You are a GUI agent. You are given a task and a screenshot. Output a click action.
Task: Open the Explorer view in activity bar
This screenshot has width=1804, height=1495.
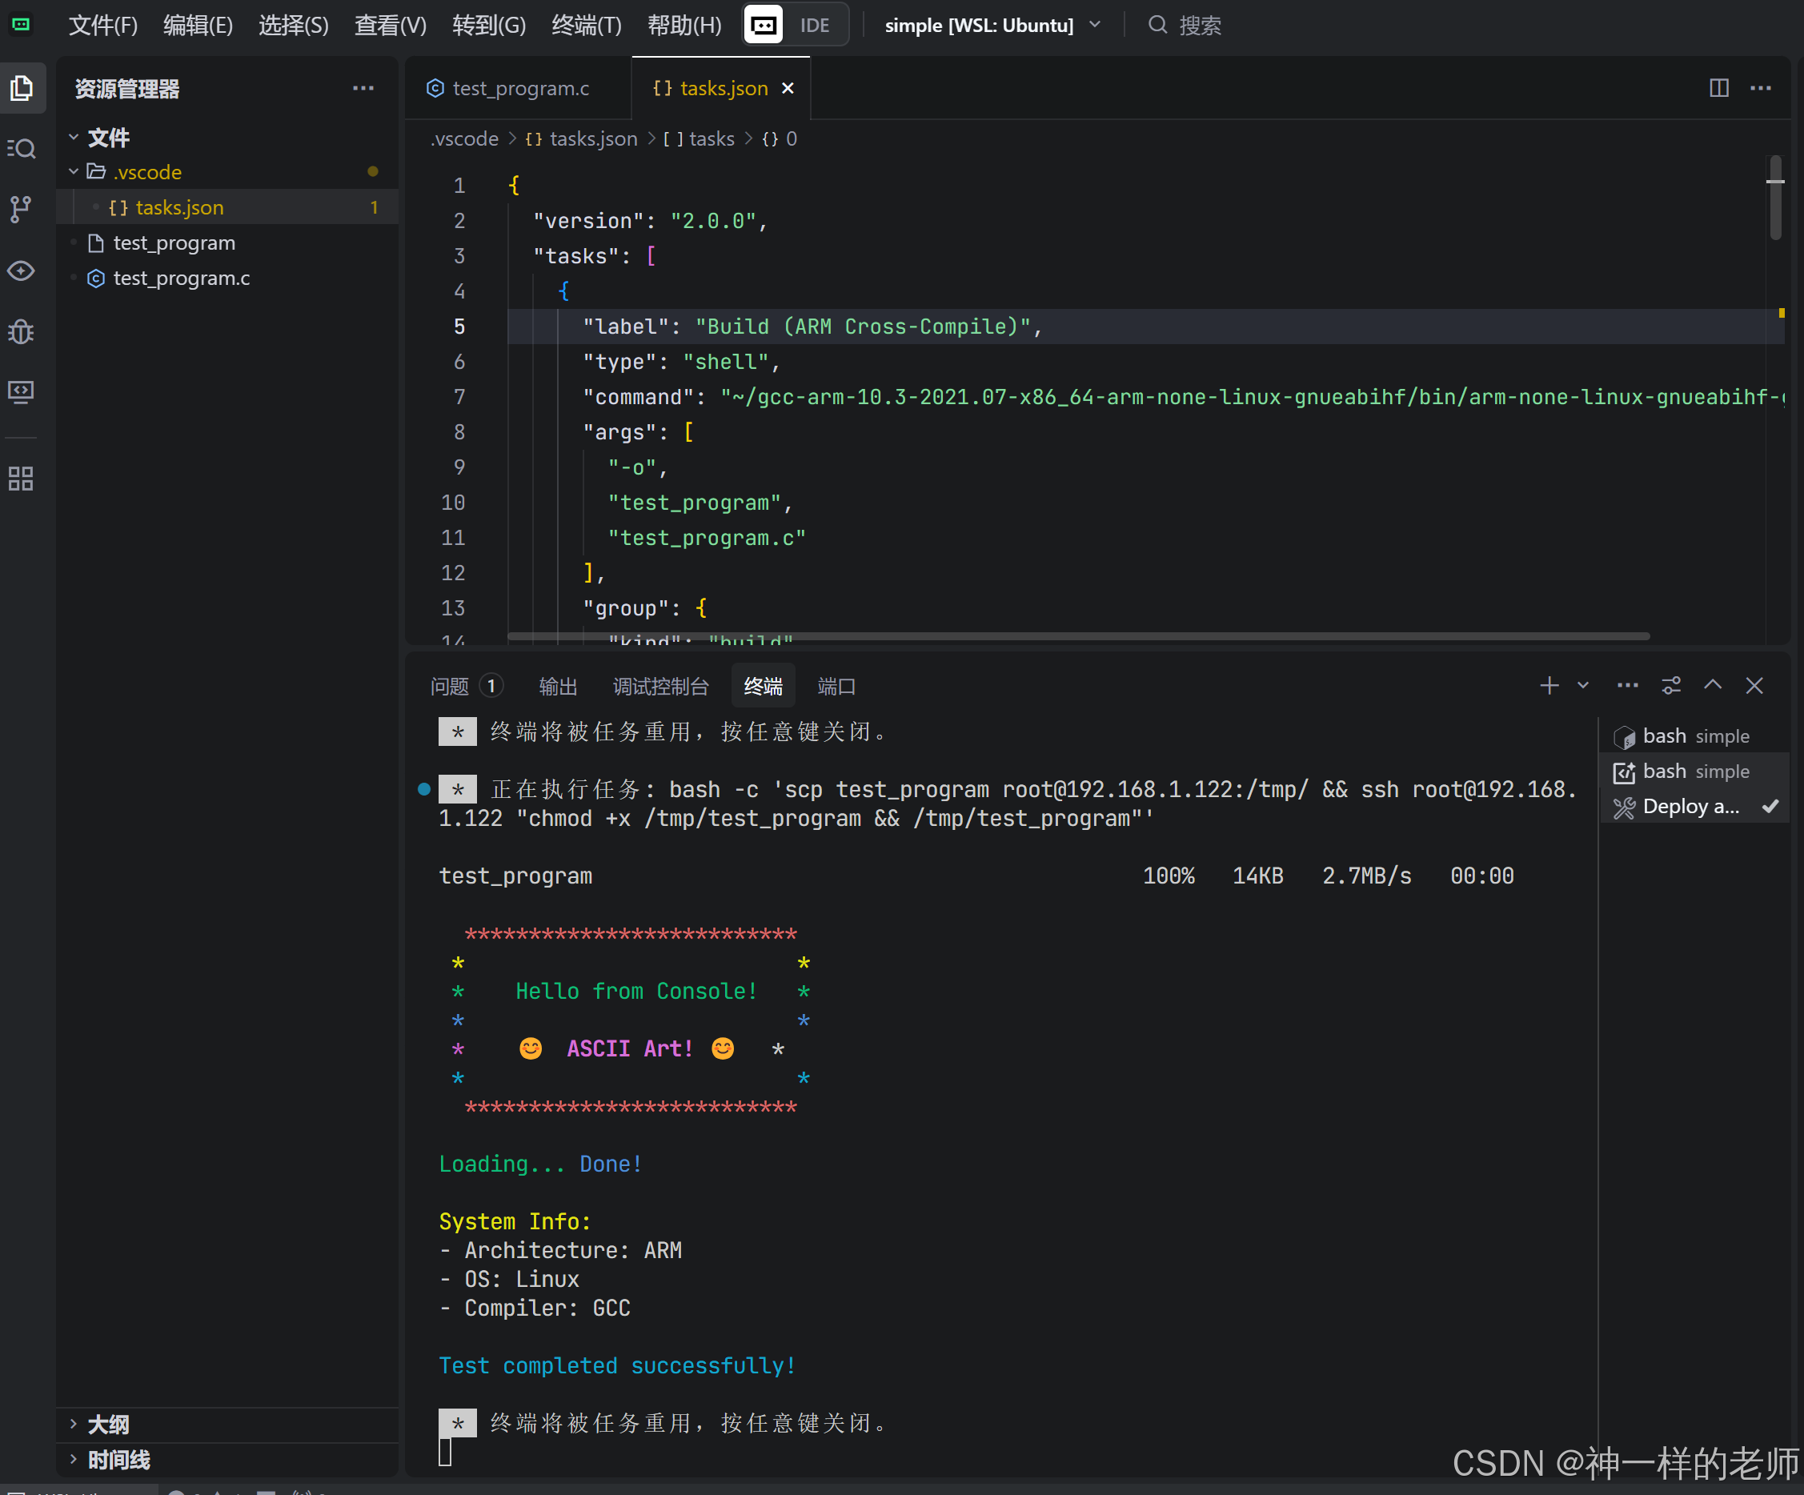[22, 88]
